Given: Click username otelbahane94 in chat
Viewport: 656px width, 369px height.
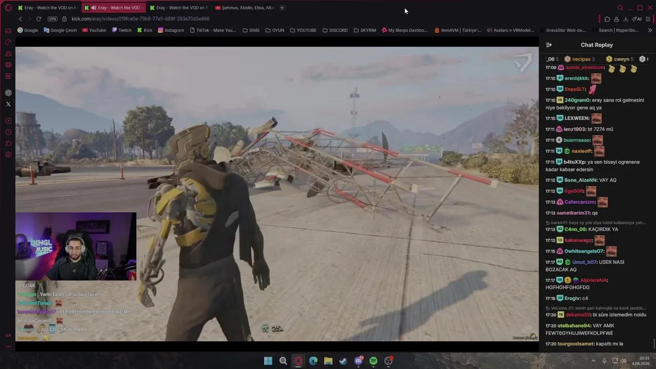Looking at the screenshot, I should pos(575,325).
